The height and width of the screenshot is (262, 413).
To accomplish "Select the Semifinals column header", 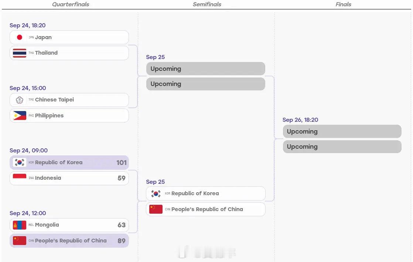I will [x=207, y=4].
